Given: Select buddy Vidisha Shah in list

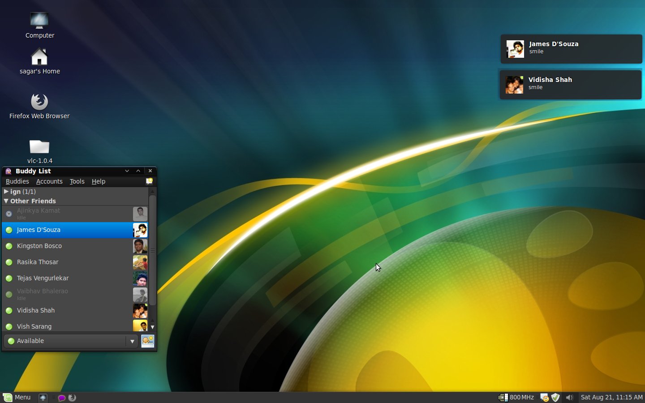Looking at the screenshot, I should (75, 311).
